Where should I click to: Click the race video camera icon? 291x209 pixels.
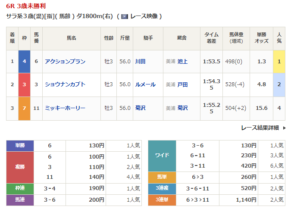coord(124,16)
